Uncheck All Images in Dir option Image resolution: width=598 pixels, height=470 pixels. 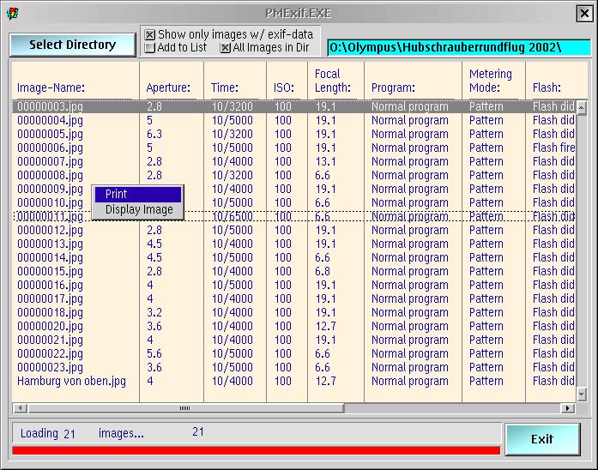(226, 48)
